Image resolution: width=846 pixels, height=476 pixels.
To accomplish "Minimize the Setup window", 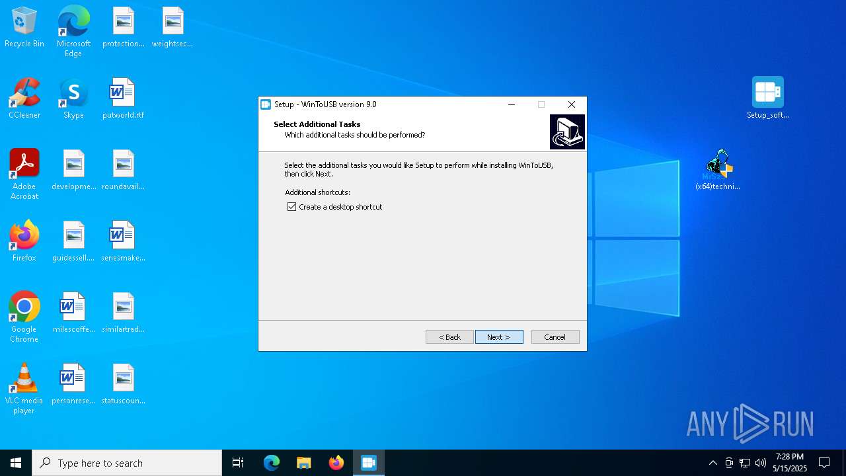I will (x=511, y=104).
